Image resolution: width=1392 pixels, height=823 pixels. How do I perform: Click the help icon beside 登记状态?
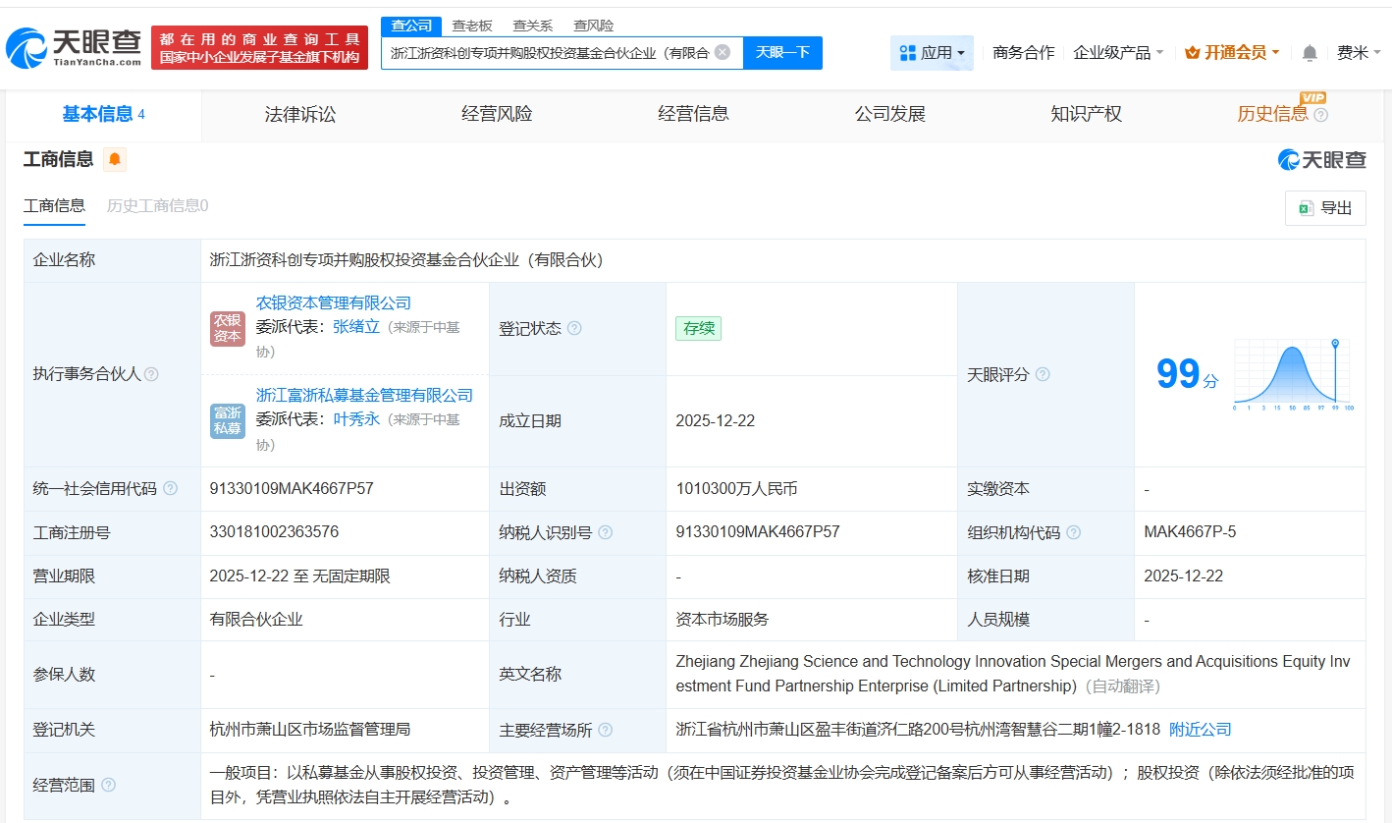tap(574, 328)
